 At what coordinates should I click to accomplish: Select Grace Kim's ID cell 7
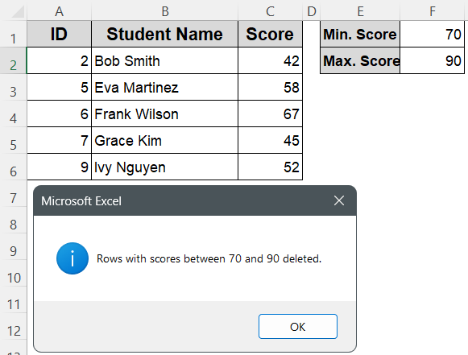coord(59,140)
